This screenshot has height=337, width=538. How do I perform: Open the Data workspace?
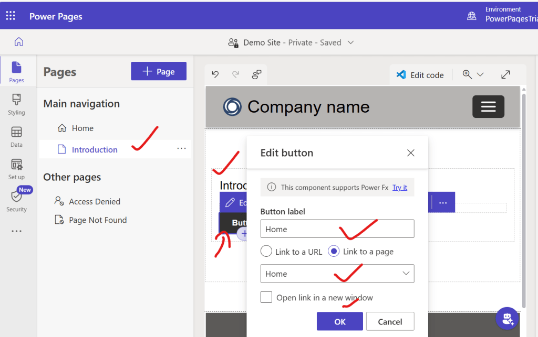[x=16, y=136]
